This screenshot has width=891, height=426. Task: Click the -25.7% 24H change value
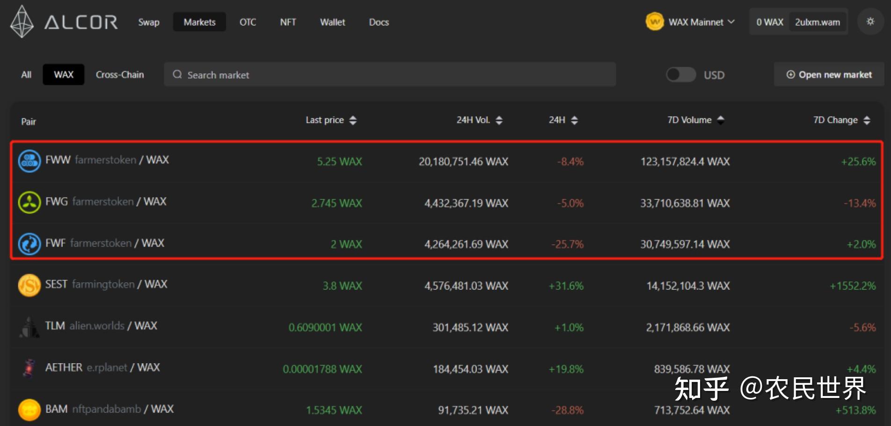tap(567, 244)
